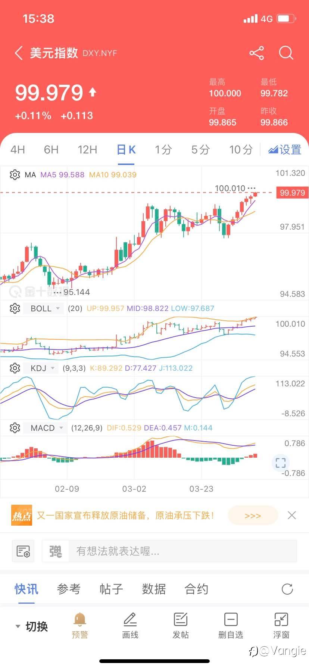Select the 参考 tab

click(69, 589)
